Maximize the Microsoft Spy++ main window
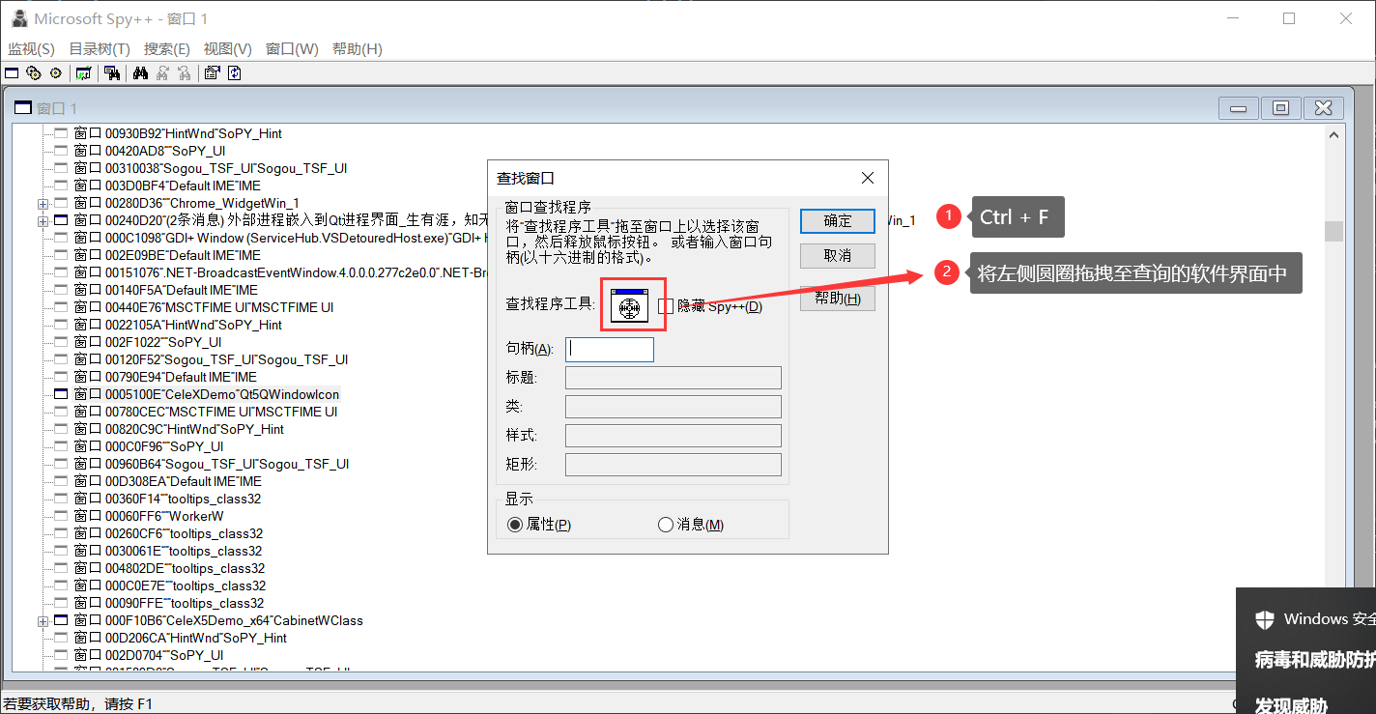 tap(1289, 18)
